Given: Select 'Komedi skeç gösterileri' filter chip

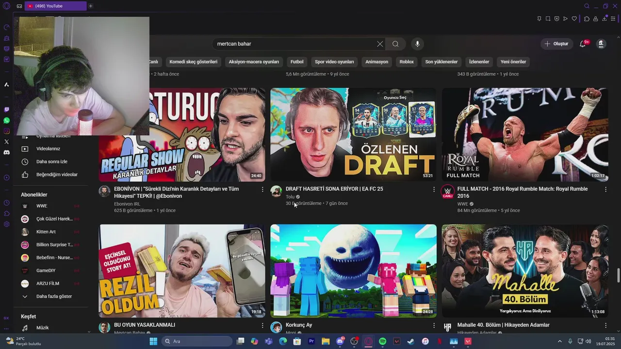Looking at the screenshot, I should pos(193,62).
